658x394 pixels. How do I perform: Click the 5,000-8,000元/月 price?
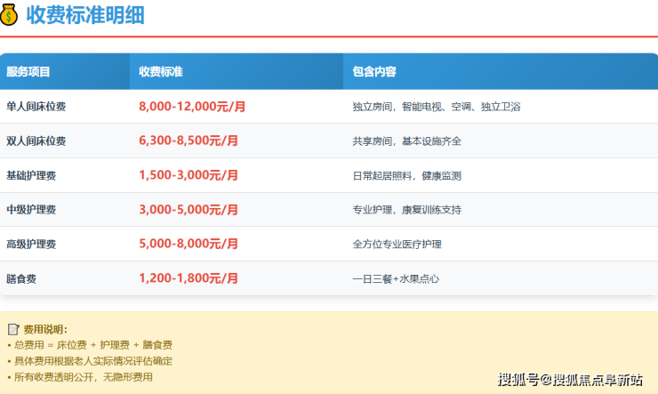pos(189,244)
